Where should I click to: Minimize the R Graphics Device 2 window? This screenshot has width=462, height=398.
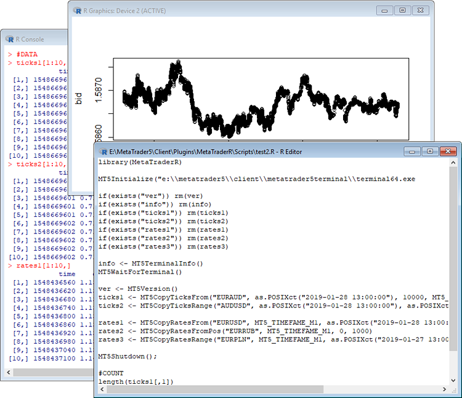[x=386, y=10]
